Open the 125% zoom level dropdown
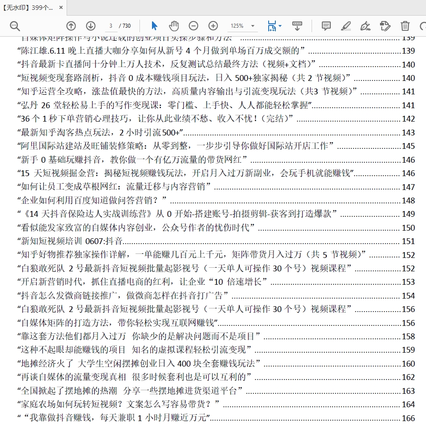This screenshot has width=426, height=426. 253,26
